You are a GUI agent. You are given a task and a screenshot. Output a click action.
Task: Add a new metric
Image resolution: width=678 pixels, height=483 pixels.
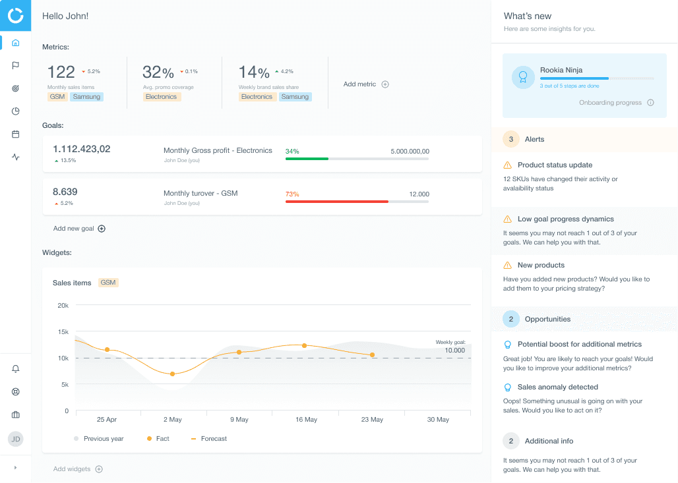[366, 84]
